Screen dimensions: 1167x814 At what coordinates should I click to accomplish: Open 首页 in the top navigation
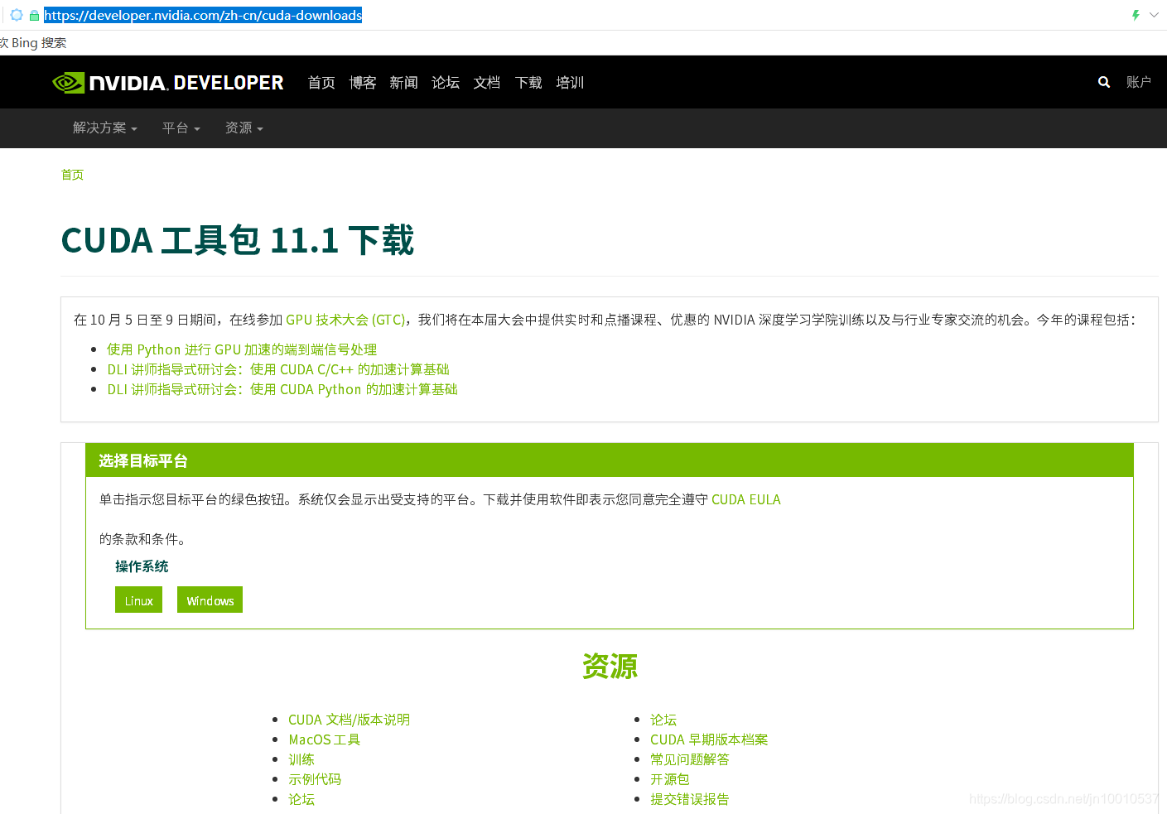[321, 83]
